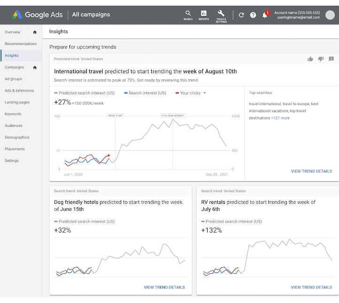339x303 pixels.
Task: Open Settings in sidebar
Action: click(x=12, y=161)
